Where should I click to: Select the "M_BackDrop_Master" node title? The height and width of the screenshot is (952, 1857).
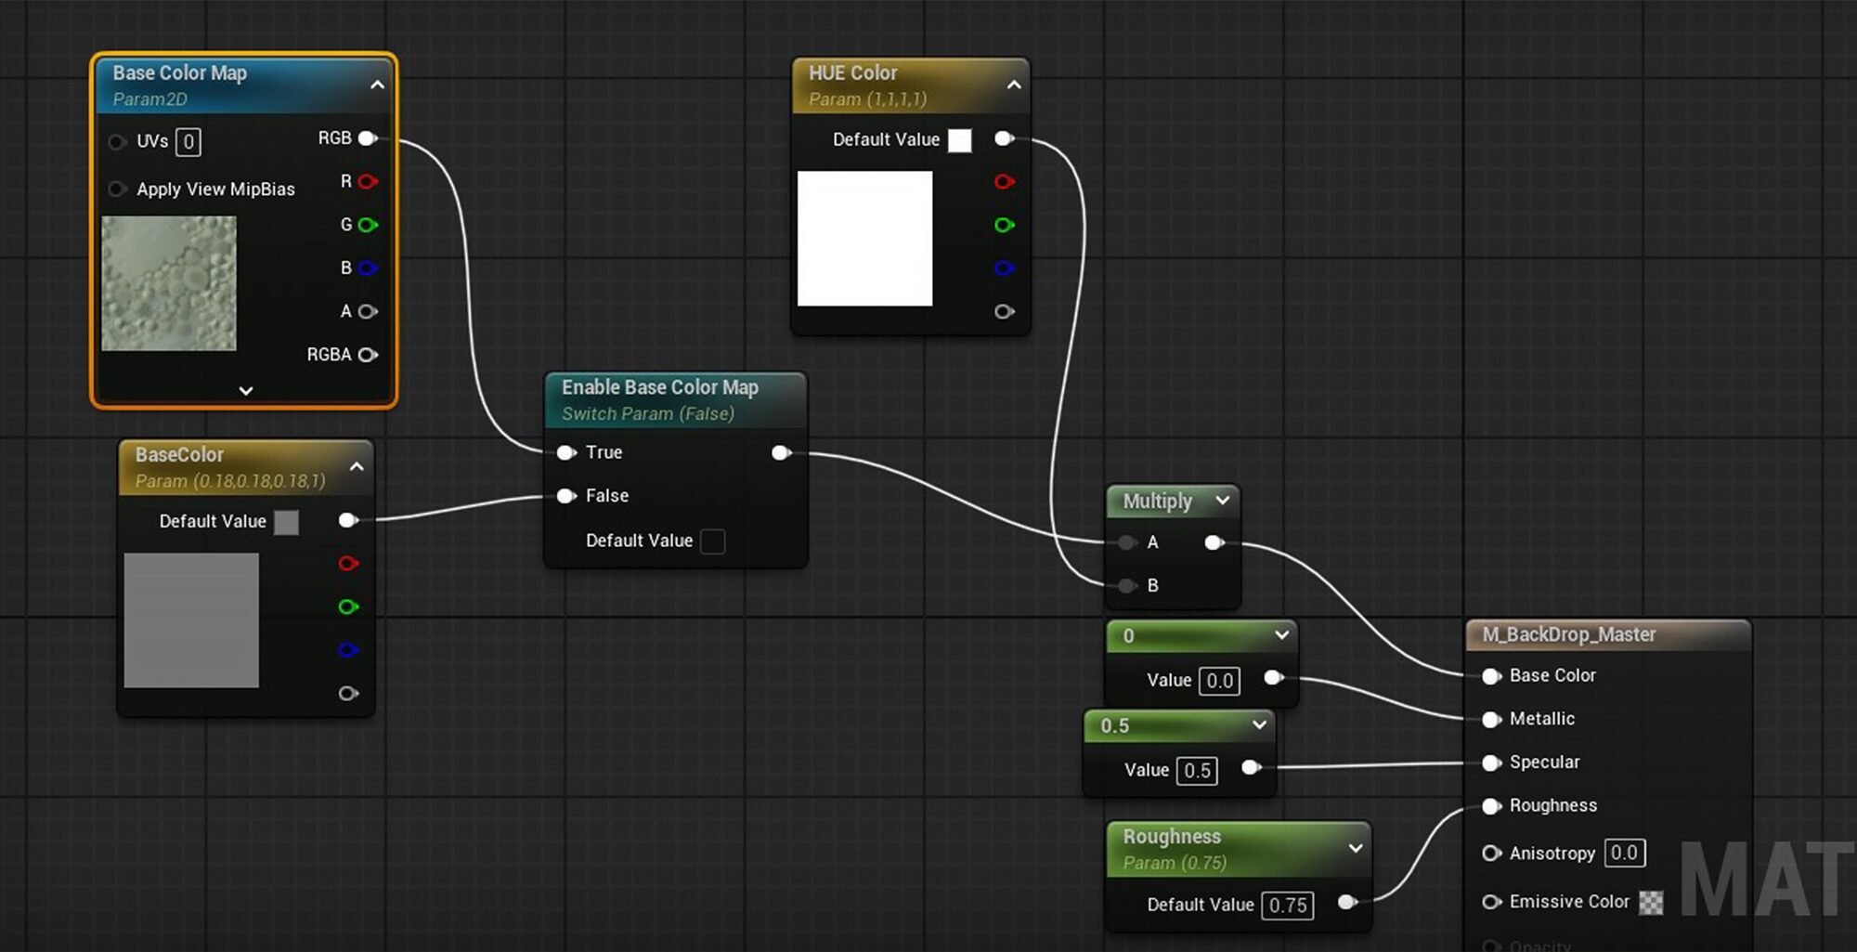click(1568, 634)
